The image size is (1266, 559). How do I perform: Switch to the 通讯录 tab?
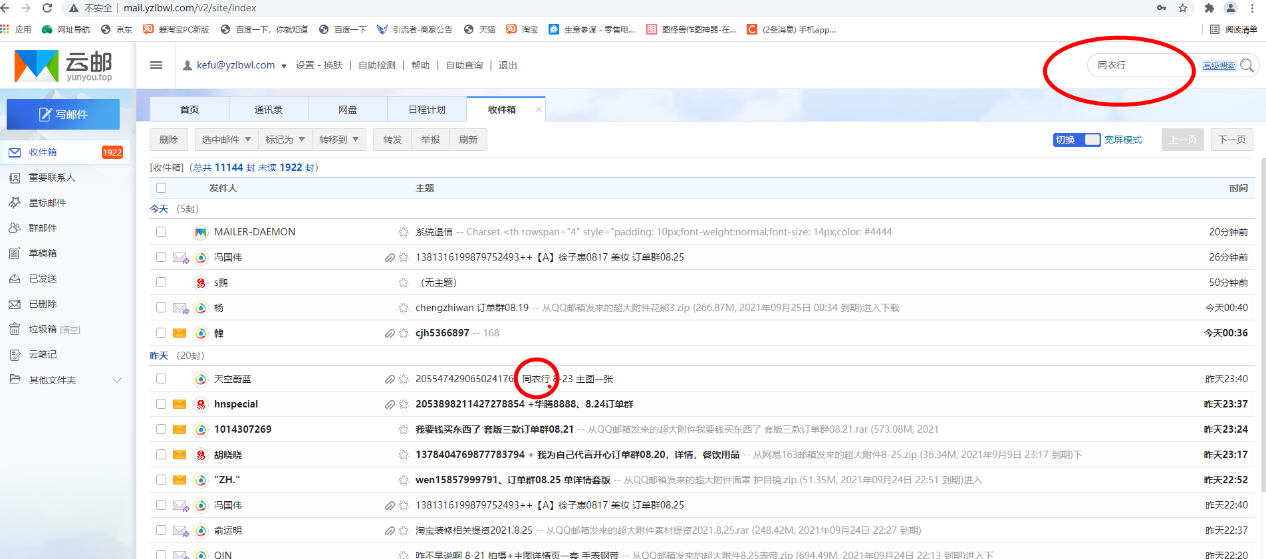point(269,110)
